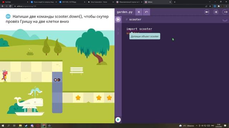
Task: Place cursor on code line two
Action: (133, 33)
